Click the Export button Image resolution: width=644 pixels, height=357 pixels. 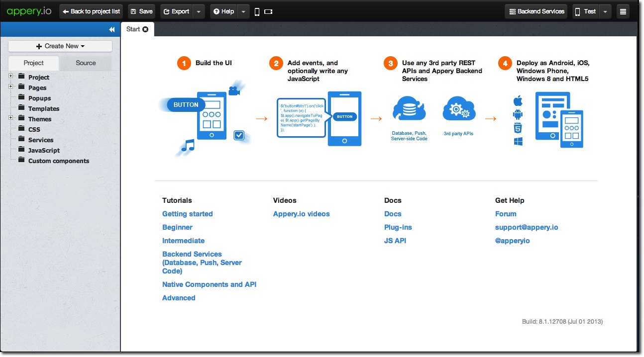[177, 11]
